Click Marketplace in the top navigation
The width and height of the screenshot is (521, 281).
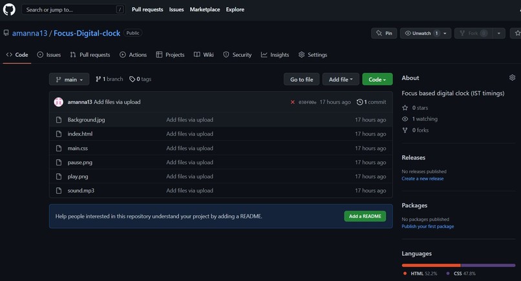[x=205, y=9]
